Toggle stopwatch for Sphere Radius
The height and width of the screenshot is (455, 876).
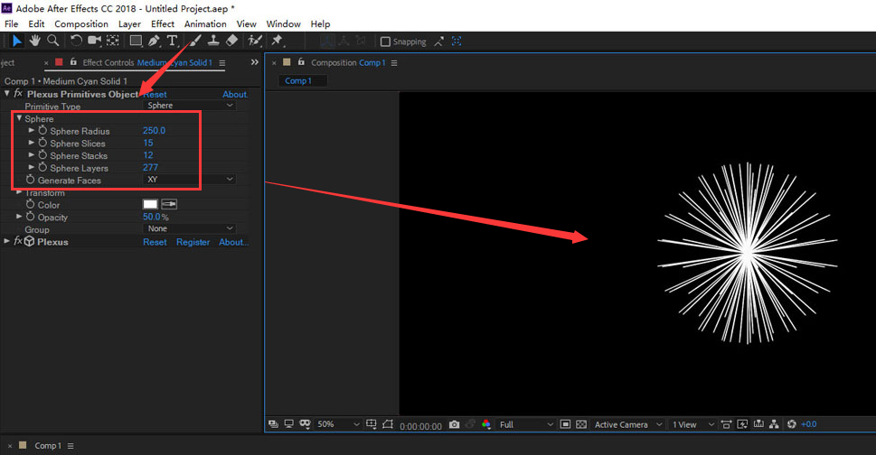pos(42,131)
